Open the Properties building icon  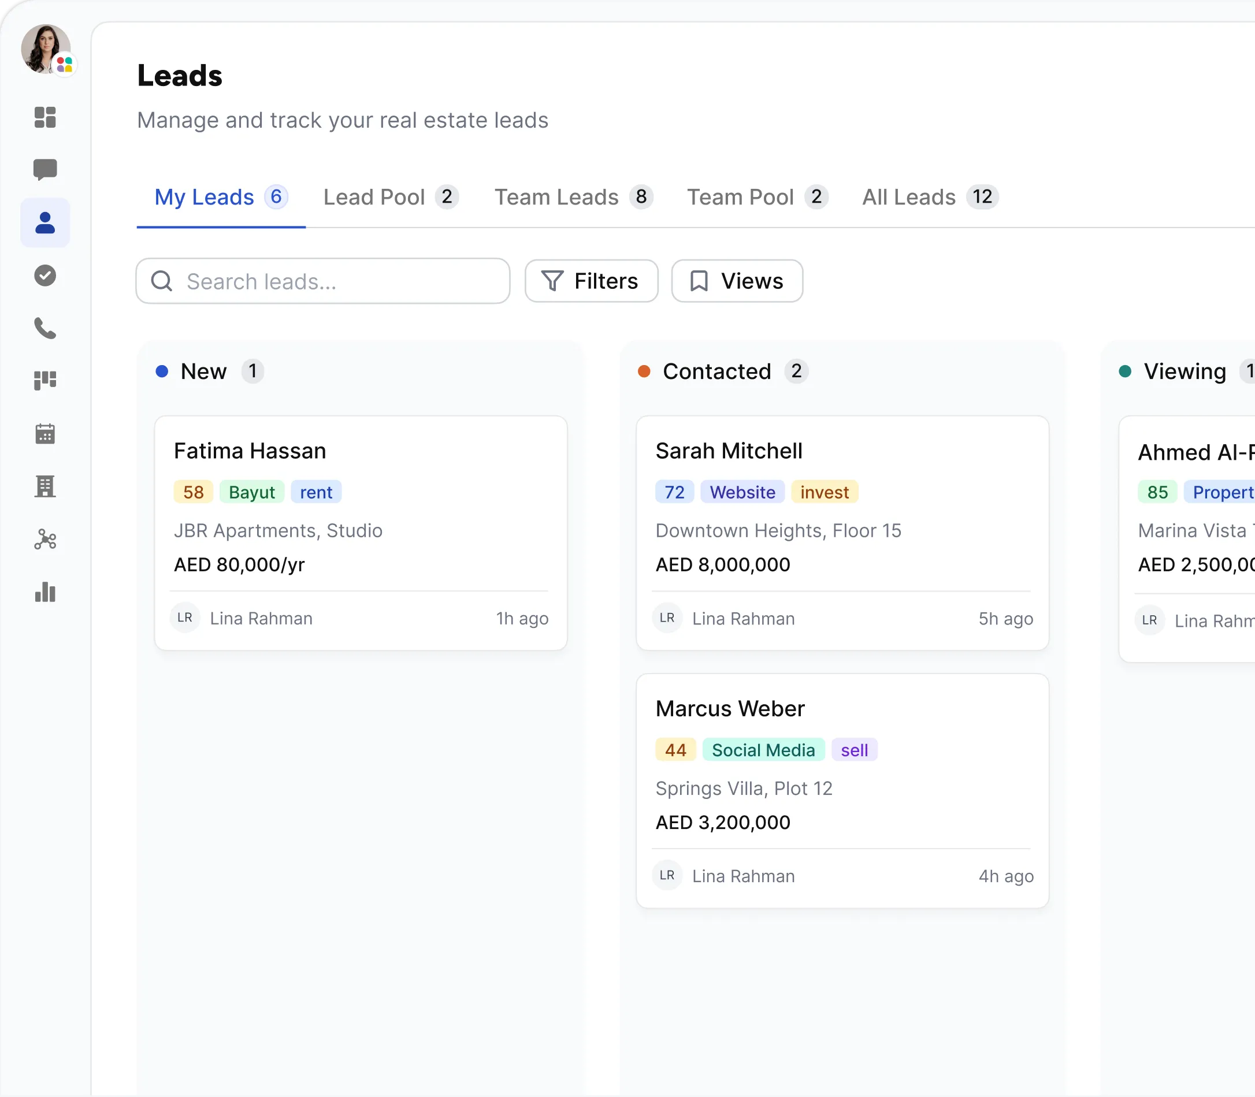pyautogui.click(x=45, y=486)
